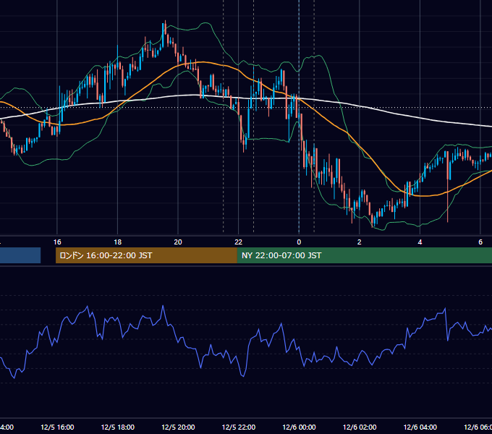Click the blue session bar before London

pos(20,255)
